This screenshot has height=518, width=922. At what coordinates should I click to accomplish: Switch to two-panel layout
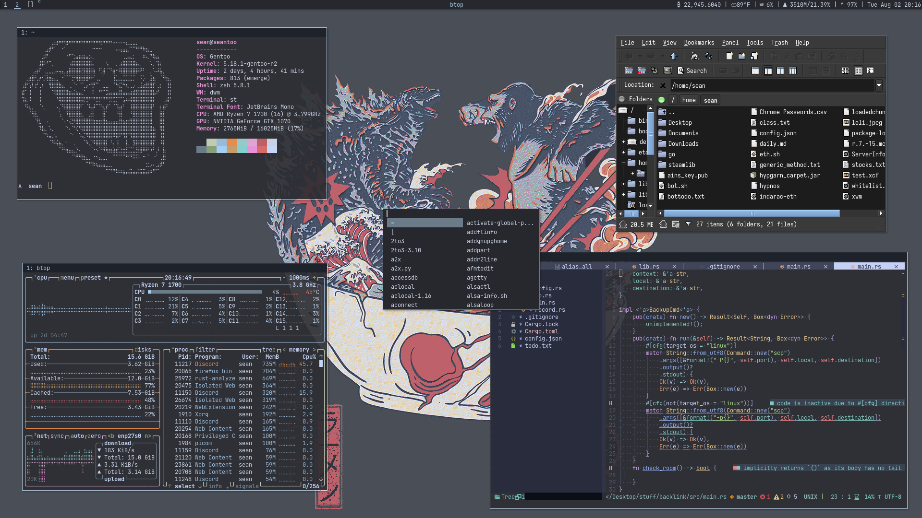[x=780, y=71]
